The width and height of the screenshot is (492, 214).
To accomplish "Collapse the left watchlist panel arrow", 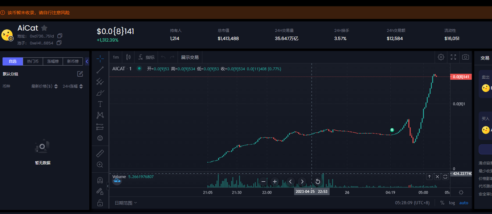I will 87,61.
